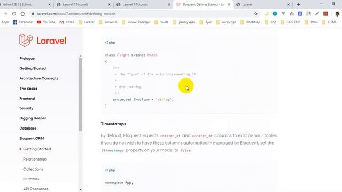The width and height of the screenshot is (342, 192).
Task: Expand the Prologue docs section
Action: (27, 58)
